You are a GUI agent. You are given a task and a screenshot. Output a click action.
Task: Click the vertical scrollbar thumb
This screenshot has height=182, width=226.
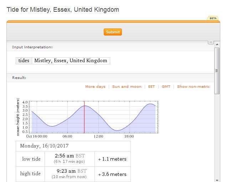pyautogui.click(x=217, y=71)
